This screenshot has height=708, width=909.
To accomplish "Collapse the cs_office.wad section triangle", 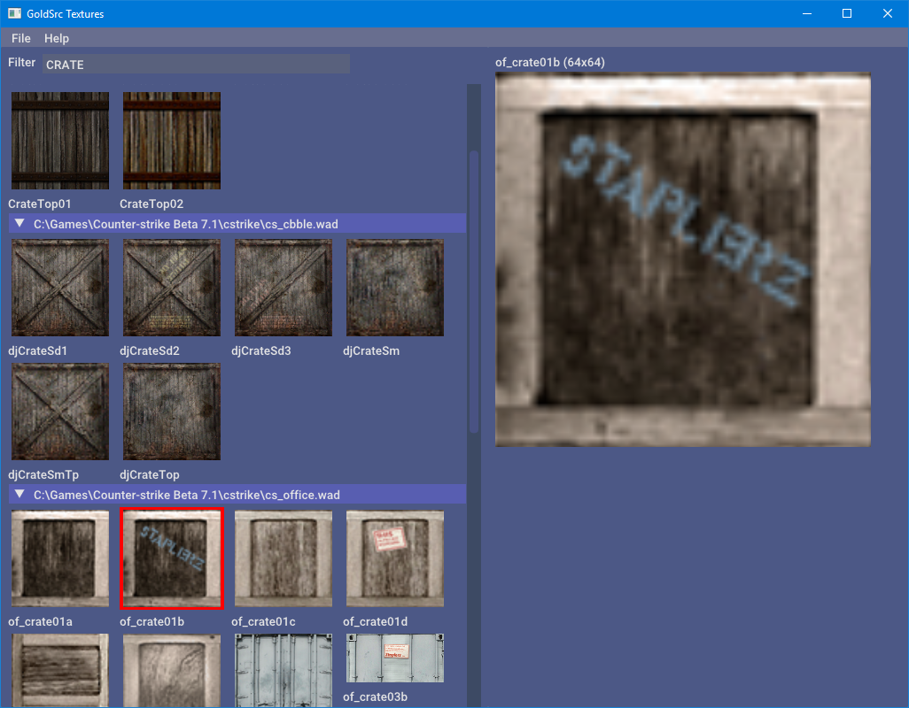I will point(19,495).
